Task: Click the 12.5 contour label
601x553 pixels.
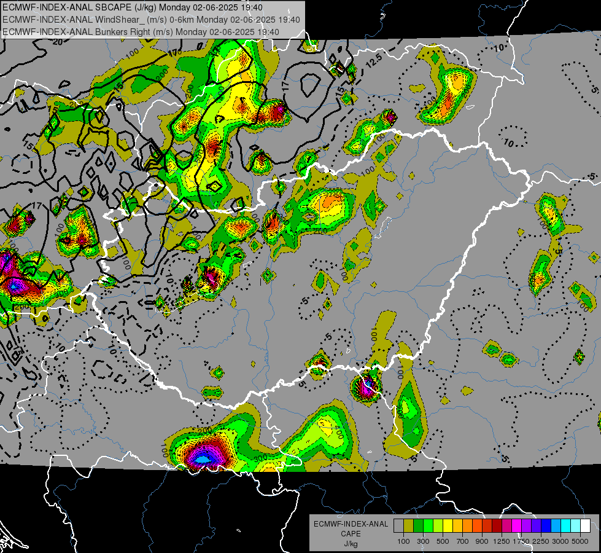Action: point(374,61)
